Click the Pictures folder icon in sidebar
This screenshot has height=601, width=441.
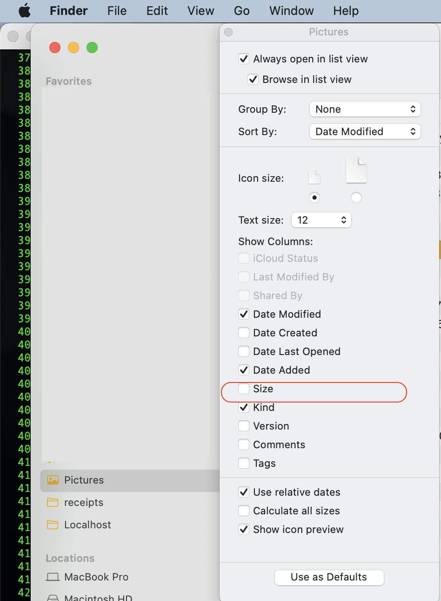(x=53, y=480)
